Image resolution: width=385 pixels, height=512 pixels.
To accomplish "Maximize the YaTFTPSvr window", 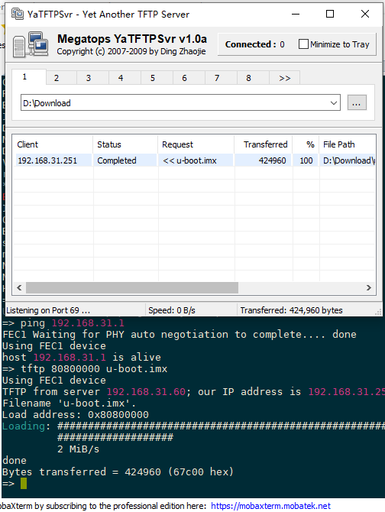I will [x=330, y=14].
